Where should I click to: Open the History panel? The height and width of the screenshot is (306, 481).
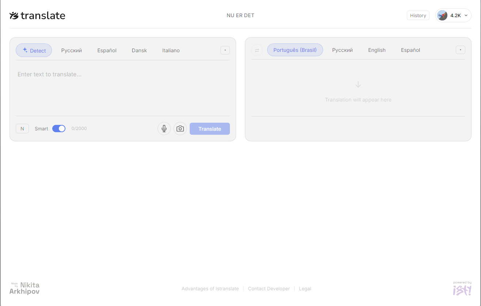click(x=418, y=15)
